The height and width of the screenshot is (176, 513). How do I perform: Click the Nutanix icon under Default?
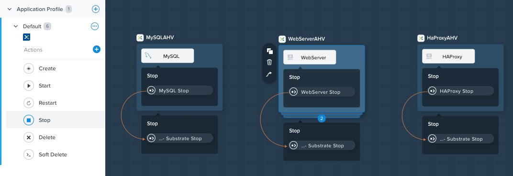(x=26, y=37)
